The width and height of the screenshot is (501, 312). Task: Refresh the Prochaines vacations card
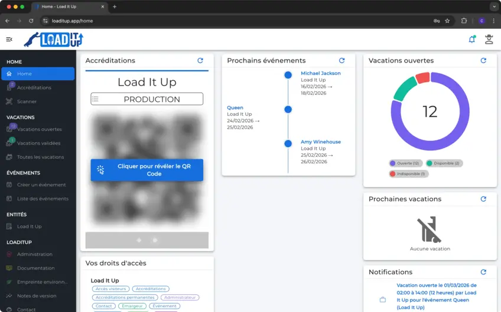click(x=483, y=199)
